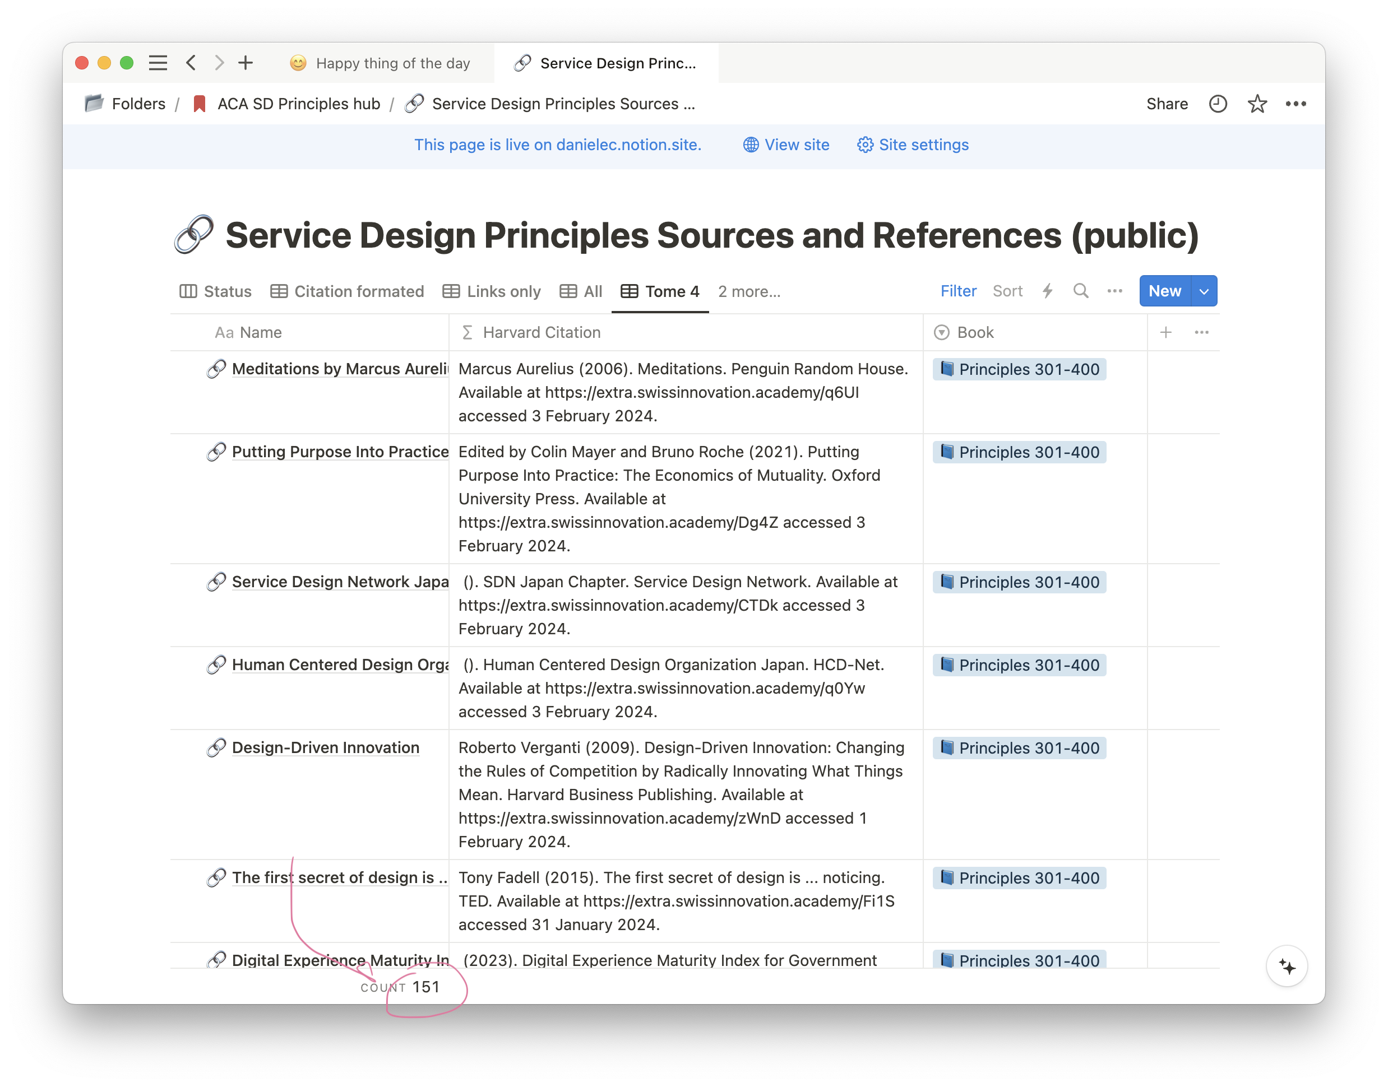Open the database view options ellipsis
The width and height of the screenshot is (1388, 1087).
point(1114,291)
